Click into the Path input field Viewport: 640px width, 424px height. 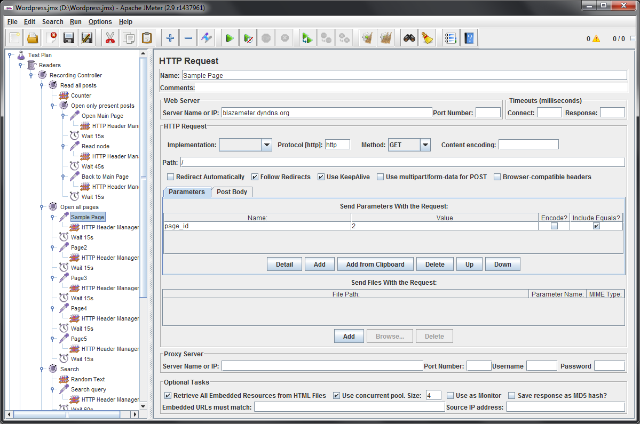402,162
